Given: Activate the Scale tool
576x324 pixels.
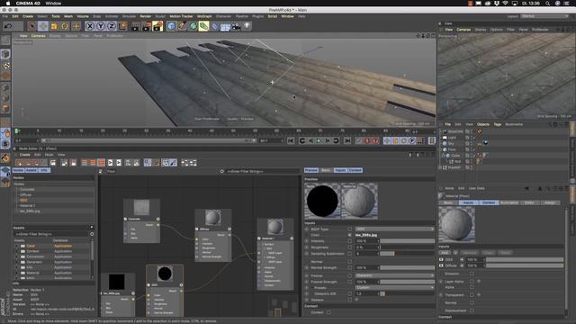Looking at the screenshot, I should pos(54,26).
